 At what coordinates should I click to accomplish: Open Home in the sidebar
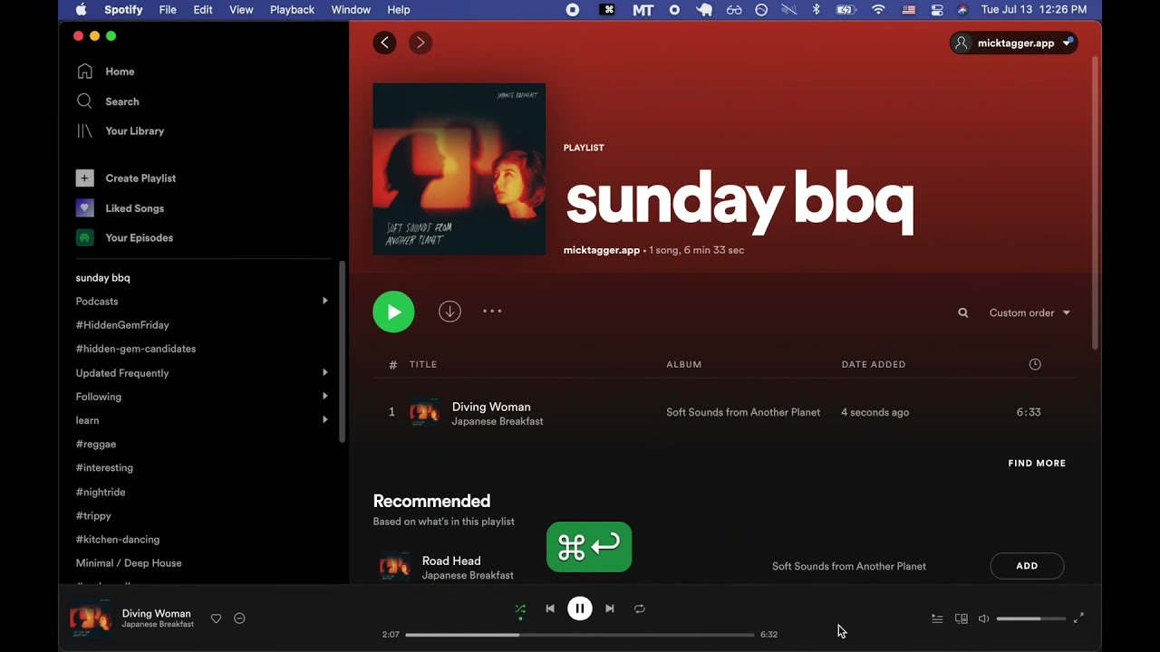[x=120, y=72]
